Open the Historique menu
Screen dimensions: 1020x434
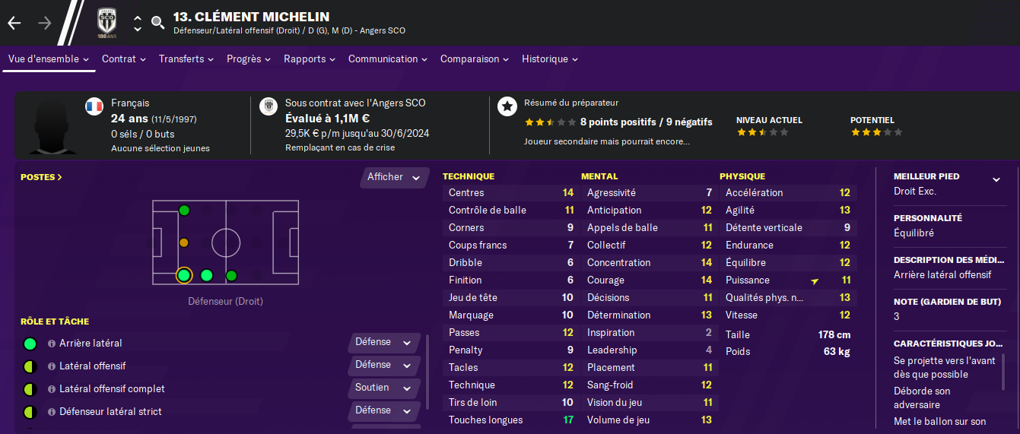coord(549,59)
